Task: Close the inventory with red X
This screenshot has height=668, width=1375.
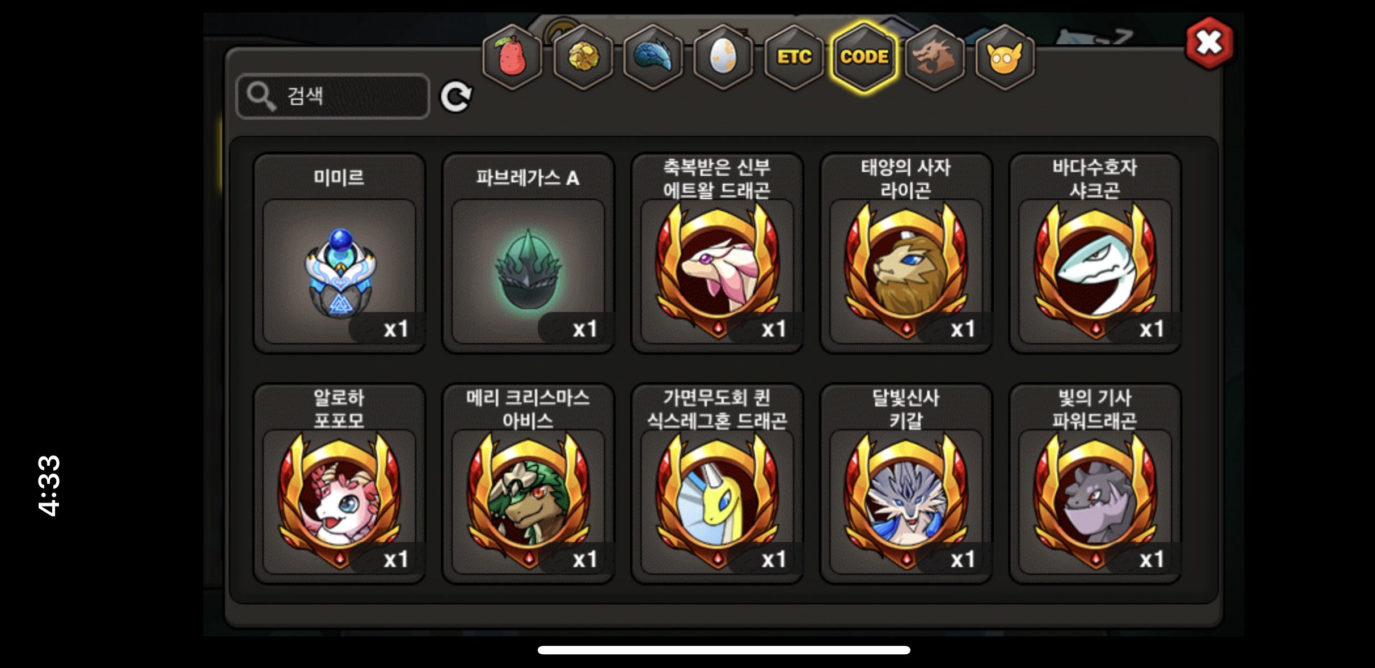Action: click(x=1209, y=43)
